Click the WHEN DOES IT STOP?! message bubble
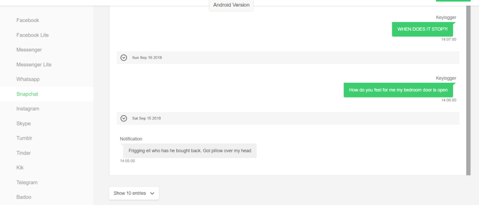Image resolution: width=479 pixels, height=205 pixels. click(x=422, y=29)
